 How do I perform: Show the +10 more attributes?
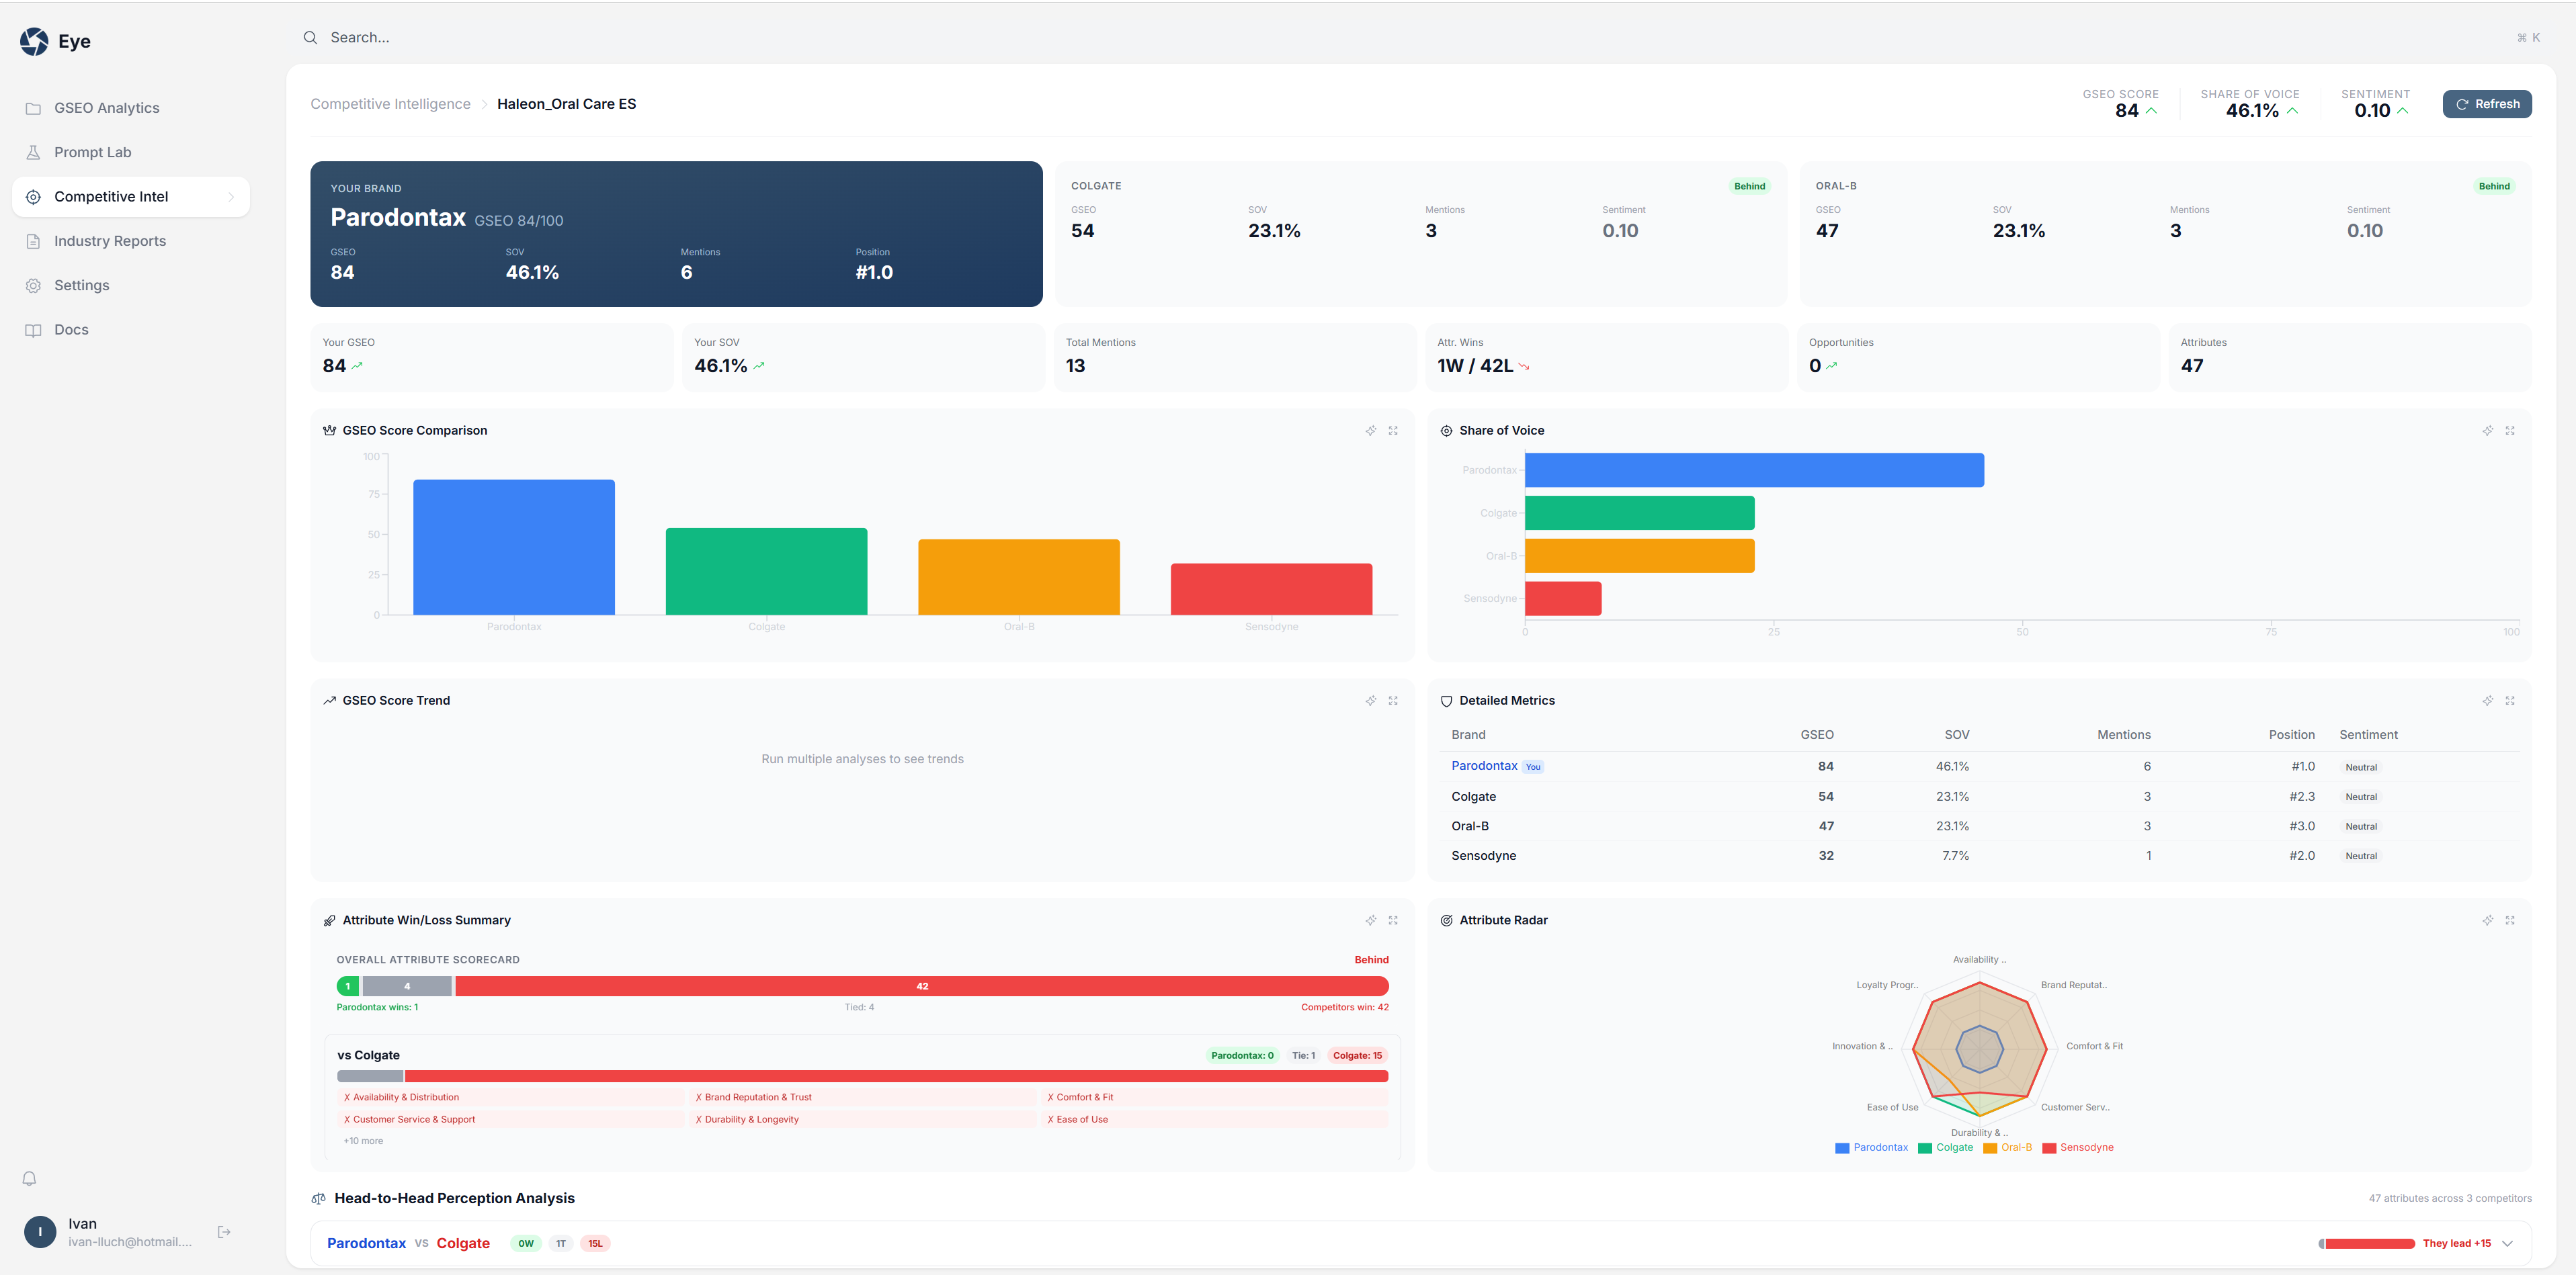[363, 1141]
